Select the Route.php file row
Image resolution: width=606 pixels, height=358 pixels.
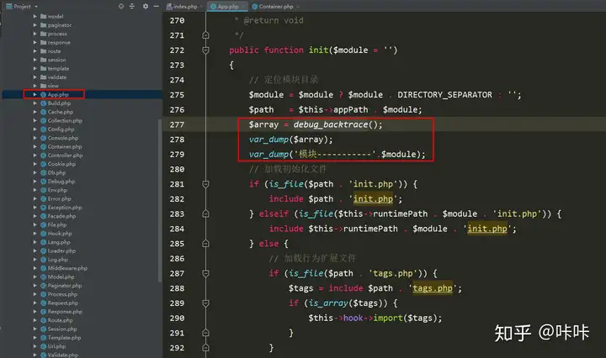tap(81, 320)
